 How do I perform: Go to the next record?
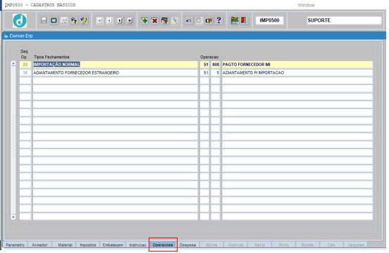(120, 20)
